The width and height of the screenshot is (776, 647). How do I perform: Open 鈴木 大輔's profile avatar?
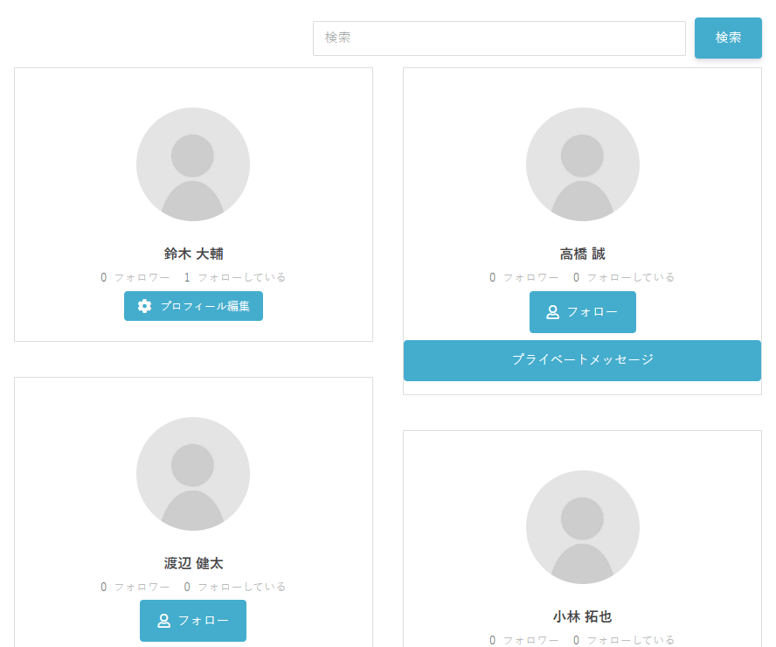[x=193, y=164]
